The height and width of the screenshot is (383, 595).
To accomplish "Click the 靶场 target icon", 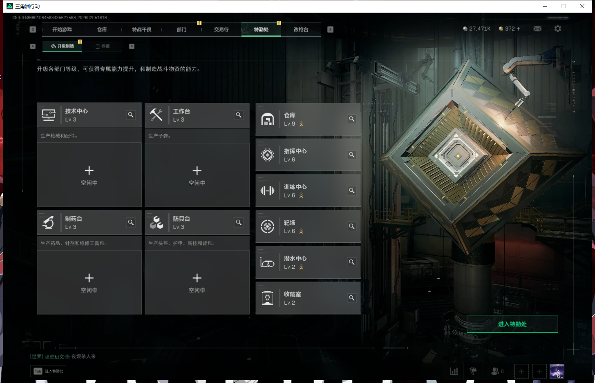I will (x=268, y=226).
